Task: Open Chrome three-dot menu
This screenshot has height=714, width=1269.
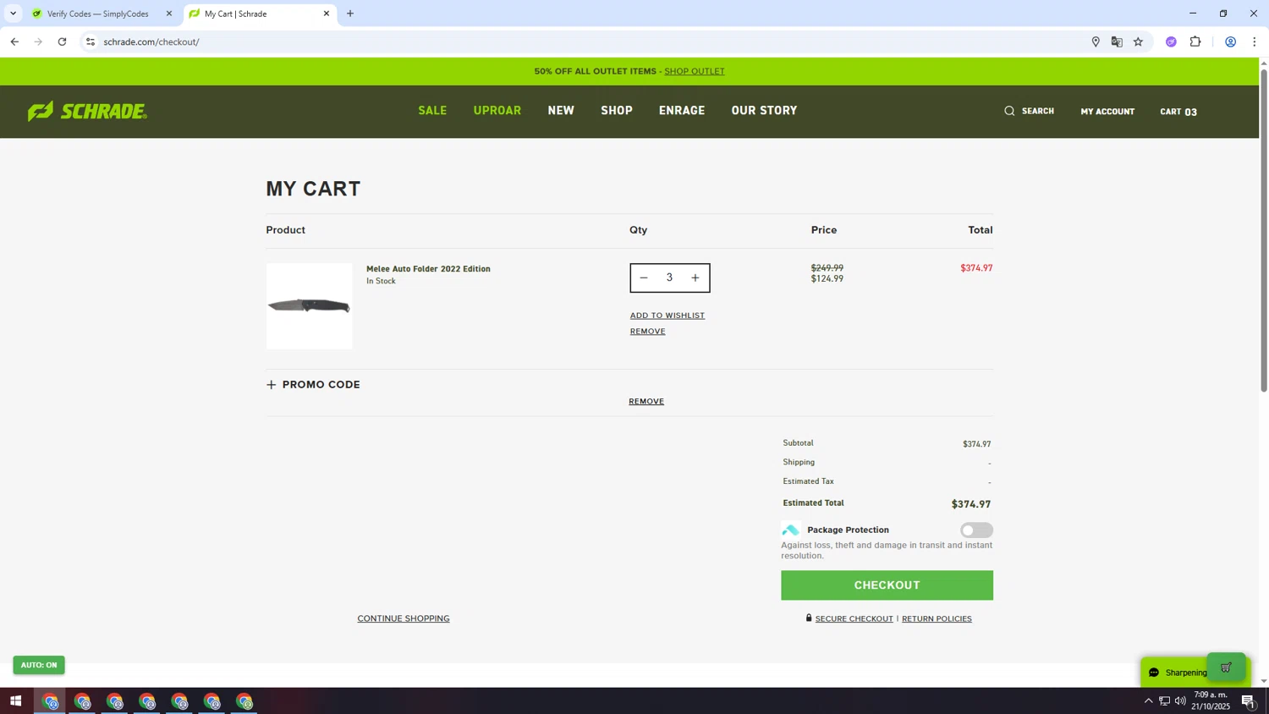Action: (1254, 41)
